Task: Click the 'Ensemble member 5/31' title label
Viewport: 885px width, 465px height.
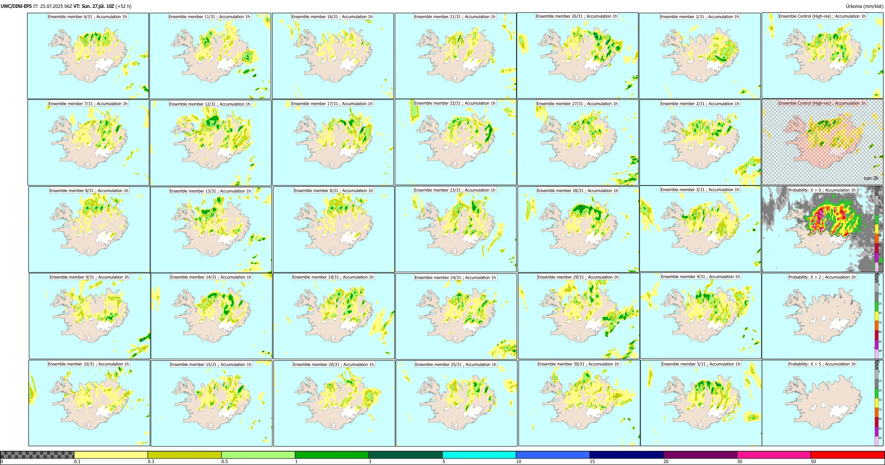Action: 701,364
